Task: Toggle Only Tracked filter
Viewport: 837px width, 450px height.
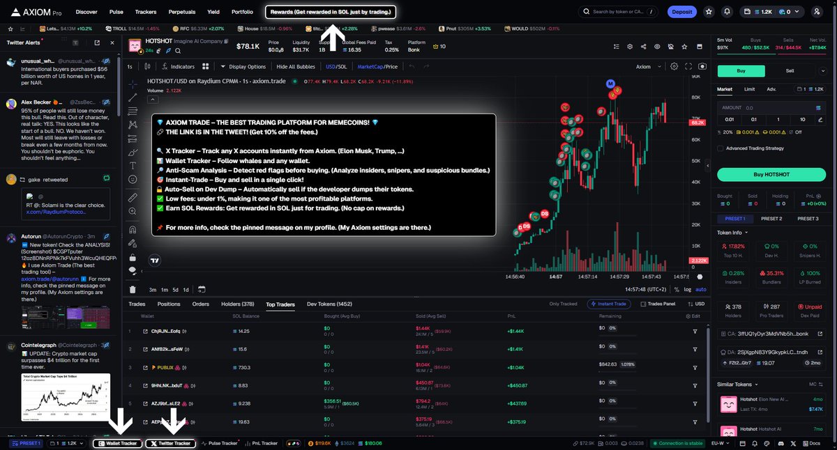Action: pyautogui.click(x=564, y=304)
